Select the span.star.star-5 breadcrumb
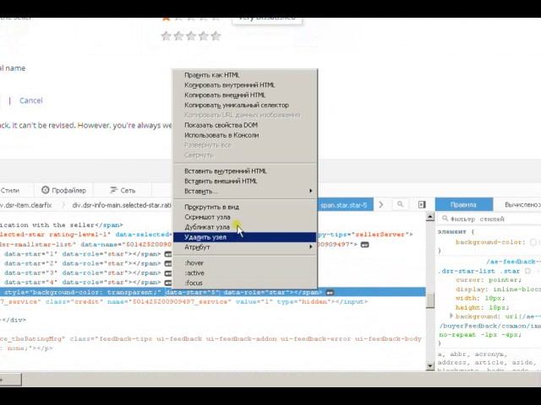 click(x=345, y=205)
